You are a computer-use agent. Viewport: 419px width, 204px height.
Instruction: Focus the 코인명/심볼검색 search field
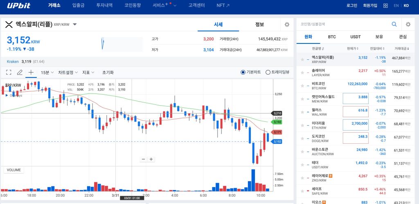pos(345,24)
